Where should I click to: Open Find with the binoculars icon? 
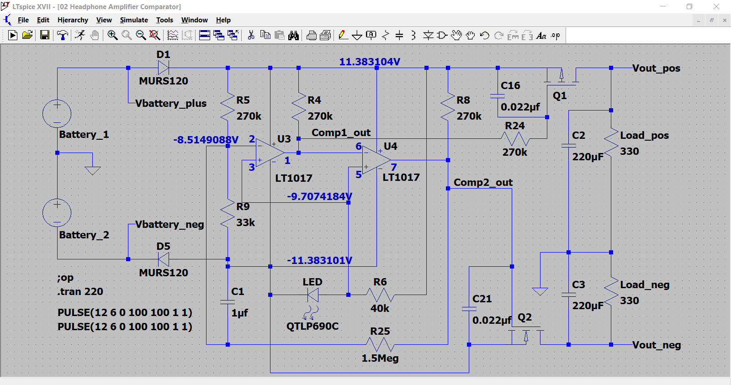(x=293, y=35)
